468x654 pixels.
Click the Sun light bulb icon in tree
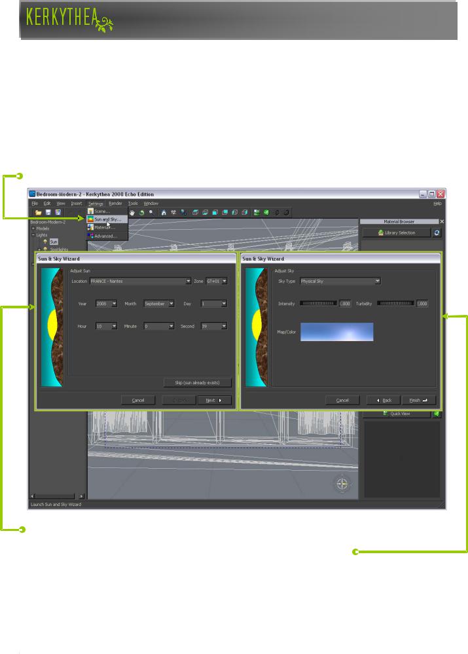45,242
